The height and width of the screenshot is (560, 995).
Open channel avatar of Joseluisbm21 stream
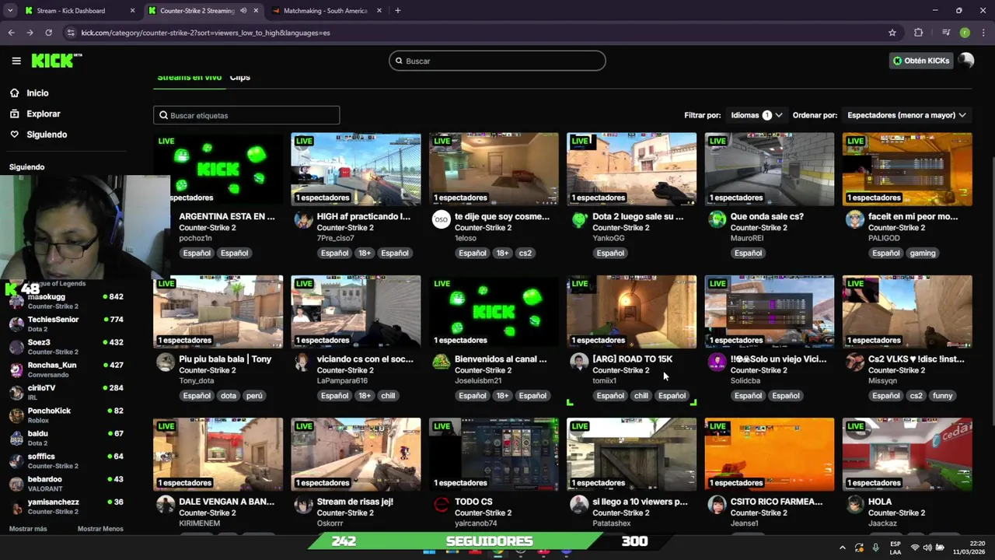441,362
